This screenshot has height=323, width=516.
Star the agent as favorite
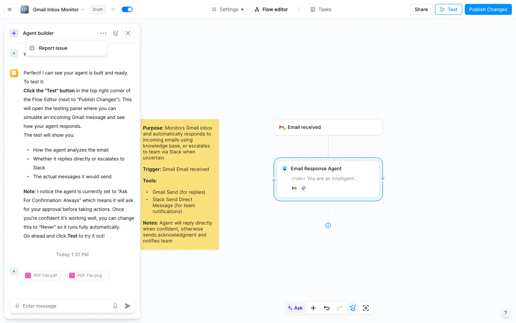coord(113,9)
